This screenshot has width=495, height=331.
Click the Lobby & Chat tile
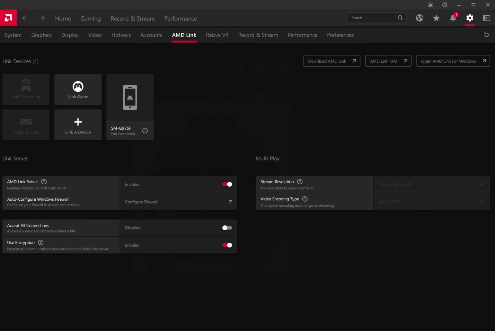(26, 125)
